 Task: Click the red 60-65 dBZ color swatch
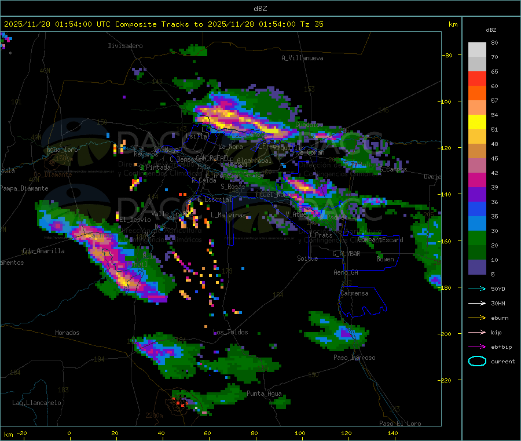477,78
